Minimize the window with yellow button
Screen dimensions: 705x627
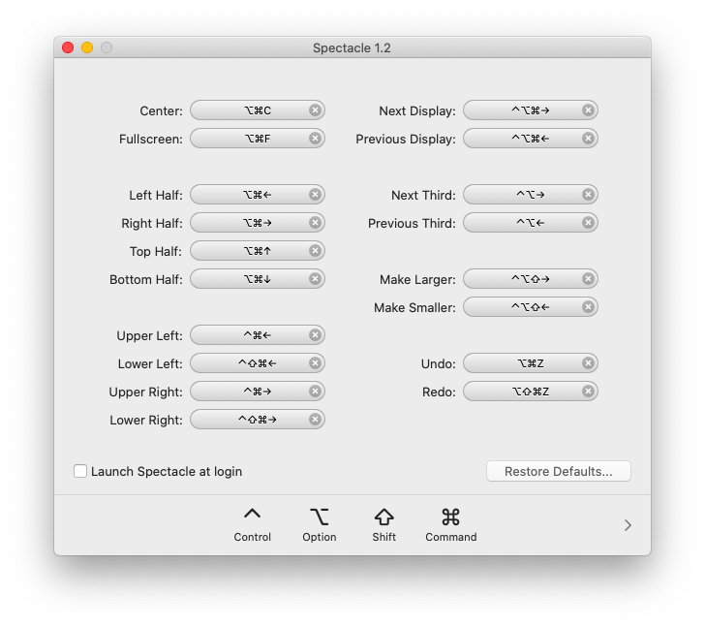87,47
